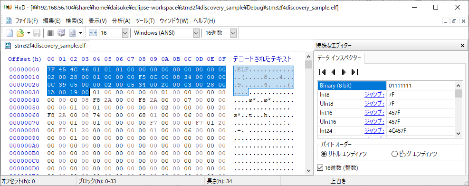The height and width of the screenshot is (186, 469).
Task: Click the hex view scrollbar down arrow
Action: pyautogui.click(x=308, y=170)
